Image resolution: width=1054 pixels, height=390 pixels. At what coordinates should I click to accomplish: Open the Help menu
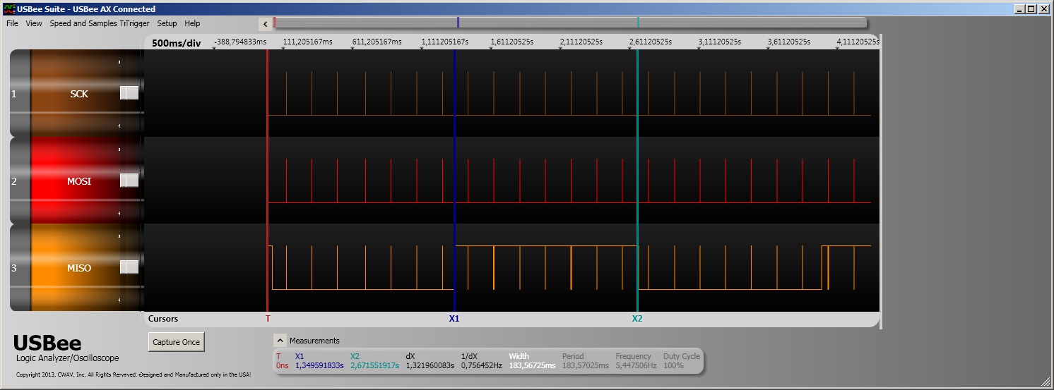pos(192,23)
